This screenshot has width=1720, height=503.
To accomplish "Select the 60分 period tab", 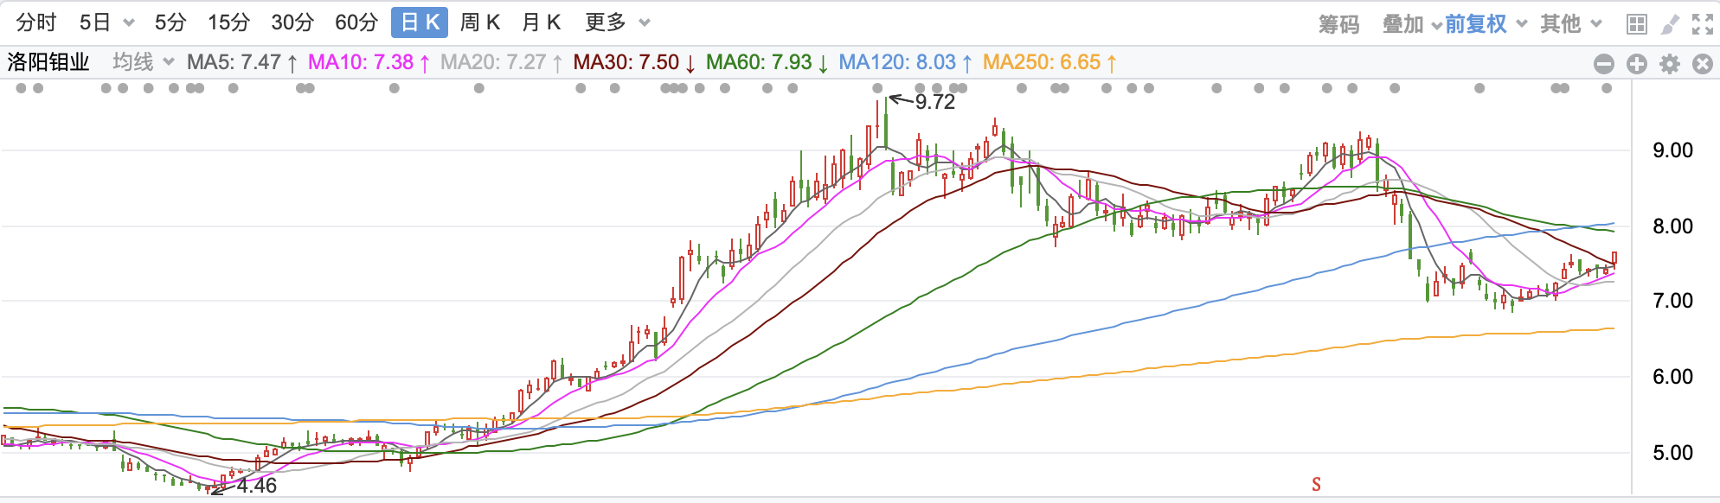I will (356, 22).
